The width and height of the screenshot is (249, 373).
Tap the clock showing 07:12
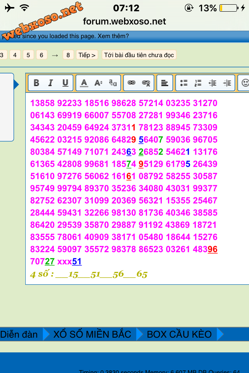[126, 8]
